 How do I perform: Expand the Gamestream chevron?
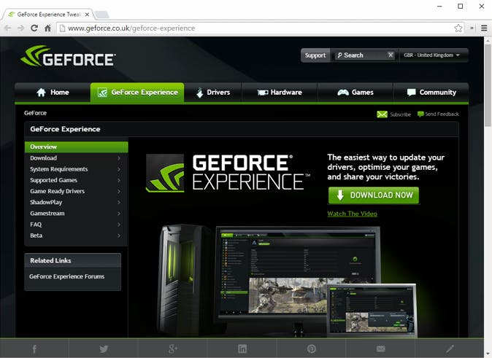[x=119, y=214]
